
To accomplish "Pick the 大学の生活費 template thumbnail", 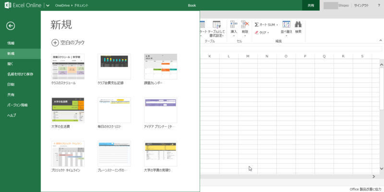I will 68,110.
